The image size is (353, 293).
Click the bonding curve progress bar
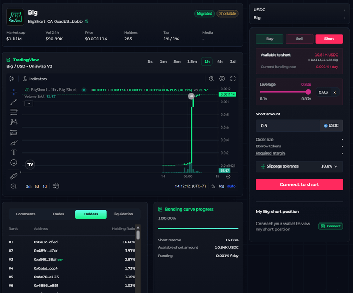[x=198, y=228]
